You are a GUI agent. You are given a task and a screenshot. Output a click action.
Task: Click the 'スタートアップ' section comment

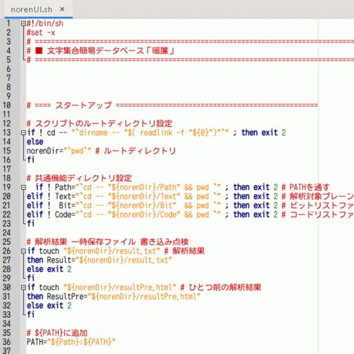84,105
